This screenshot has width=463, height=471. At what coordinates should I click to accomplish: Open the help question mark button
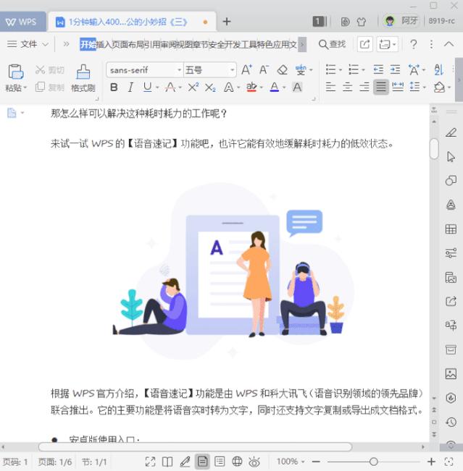point(414,44)
